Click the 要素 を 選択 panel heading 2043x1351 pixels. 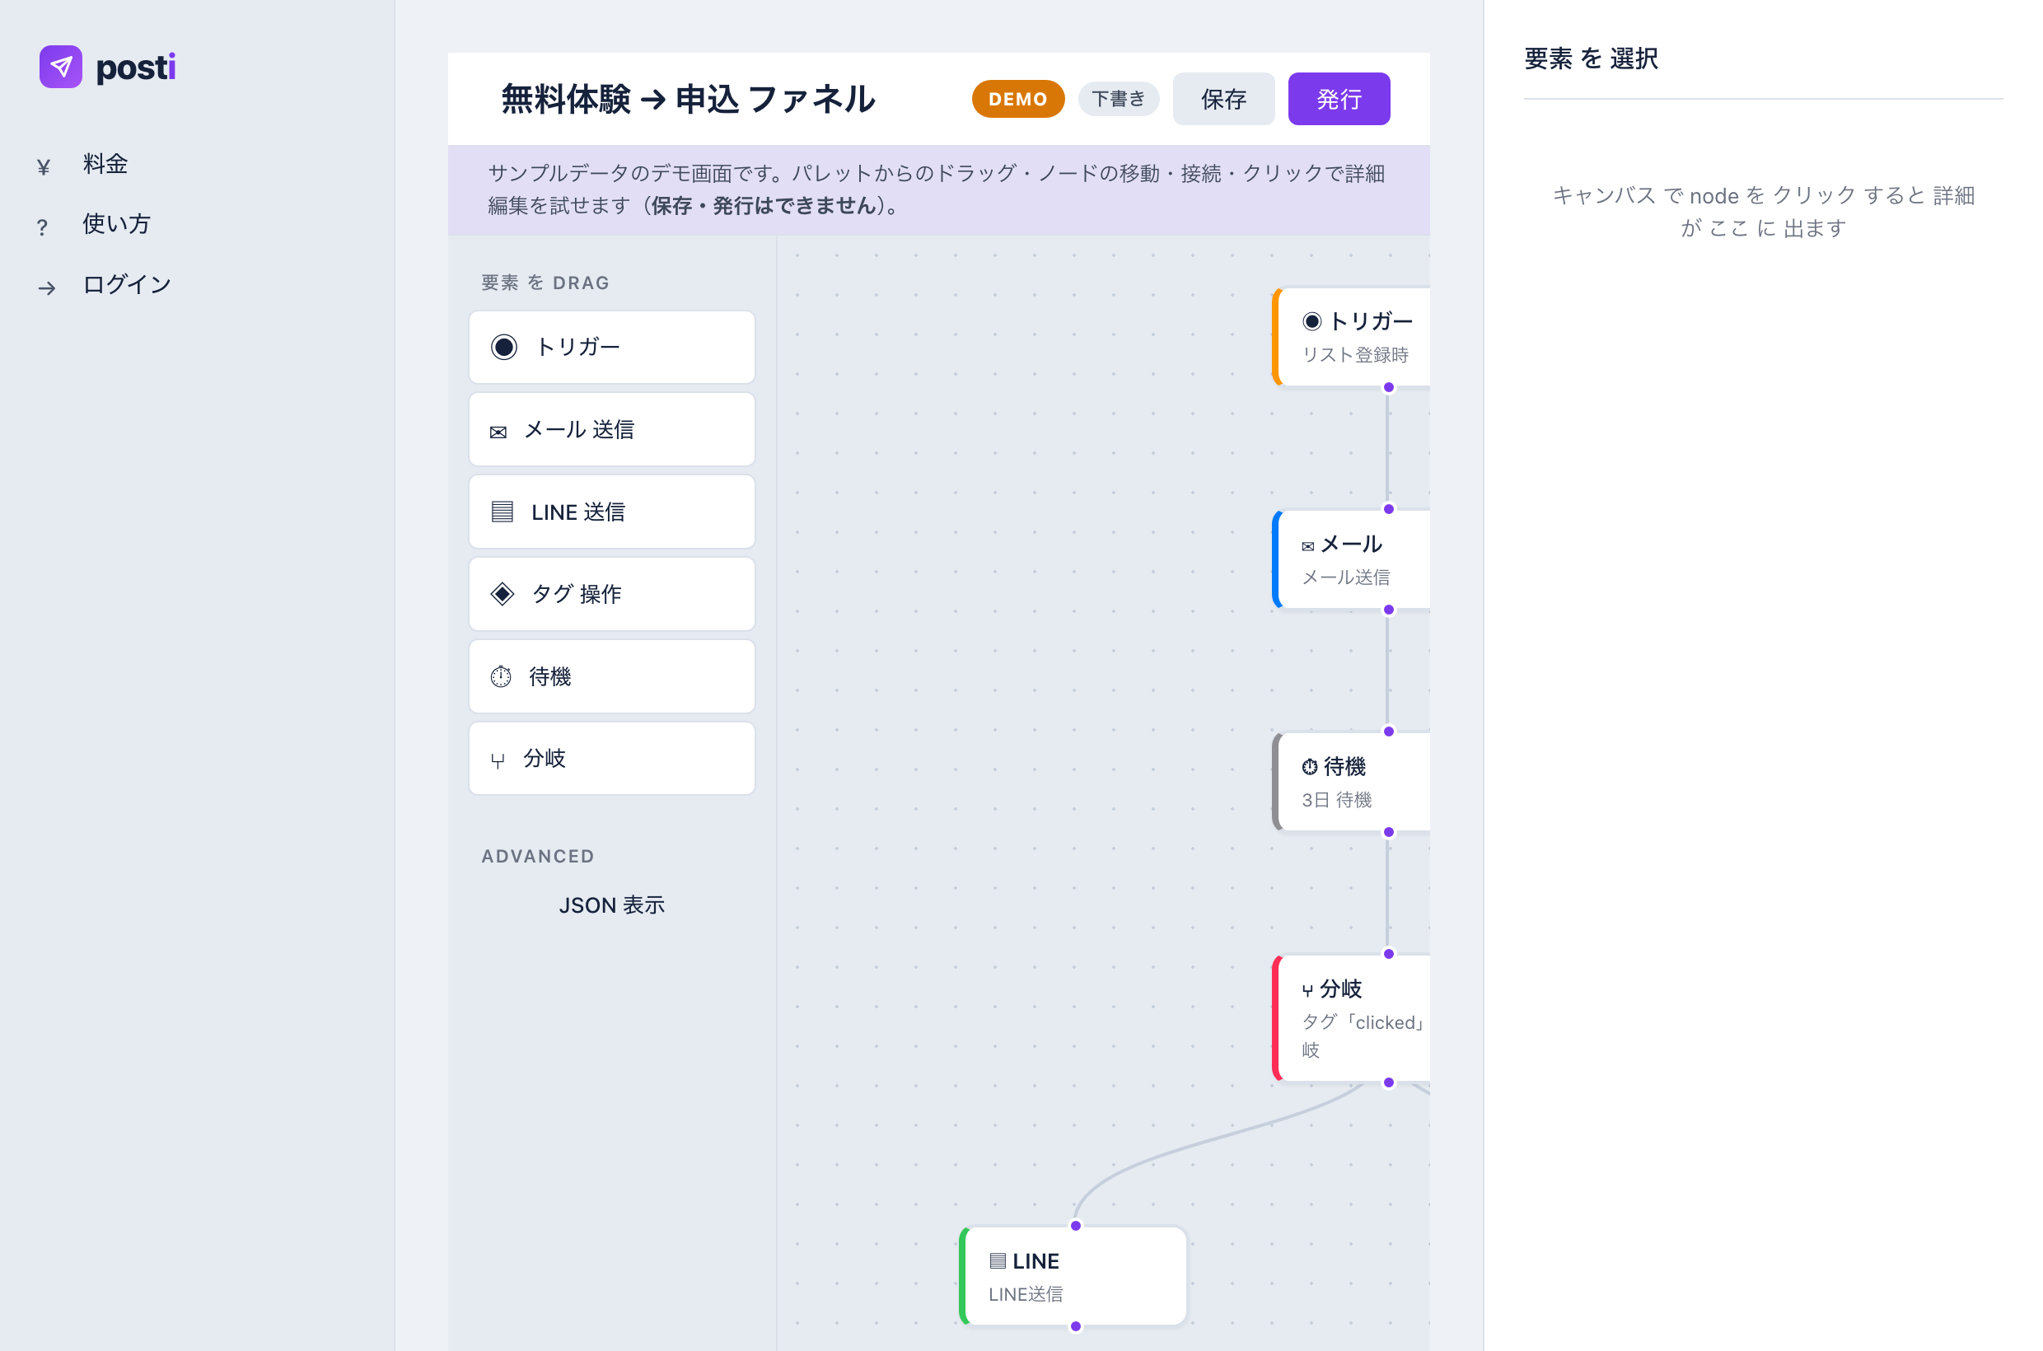pyautogui.click(x=1591, y=58)
